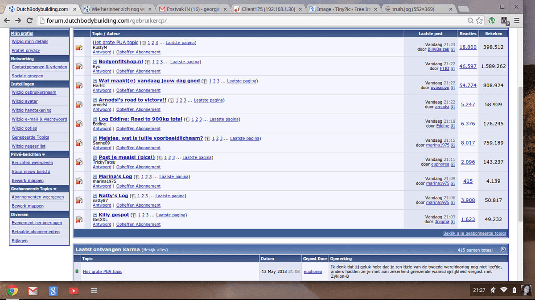
Task: Collapse the Laatst ontvangen karma panel
Action: [503, 249]
